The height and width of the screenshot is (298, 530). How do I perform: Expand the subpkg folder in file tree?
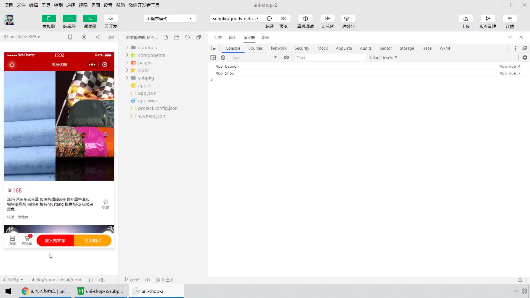pos(127,78)
